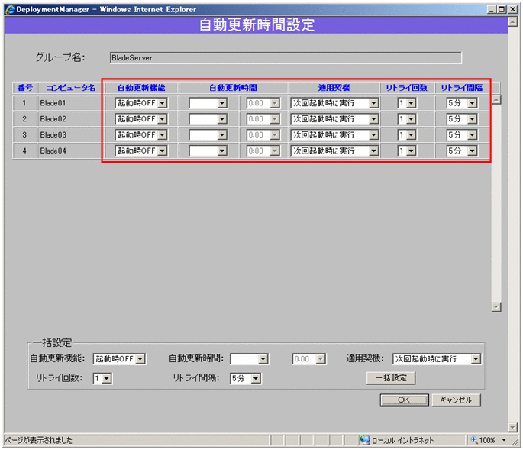
Task: Select Blade02 computer name cell
Action: (x=67, y=119)
